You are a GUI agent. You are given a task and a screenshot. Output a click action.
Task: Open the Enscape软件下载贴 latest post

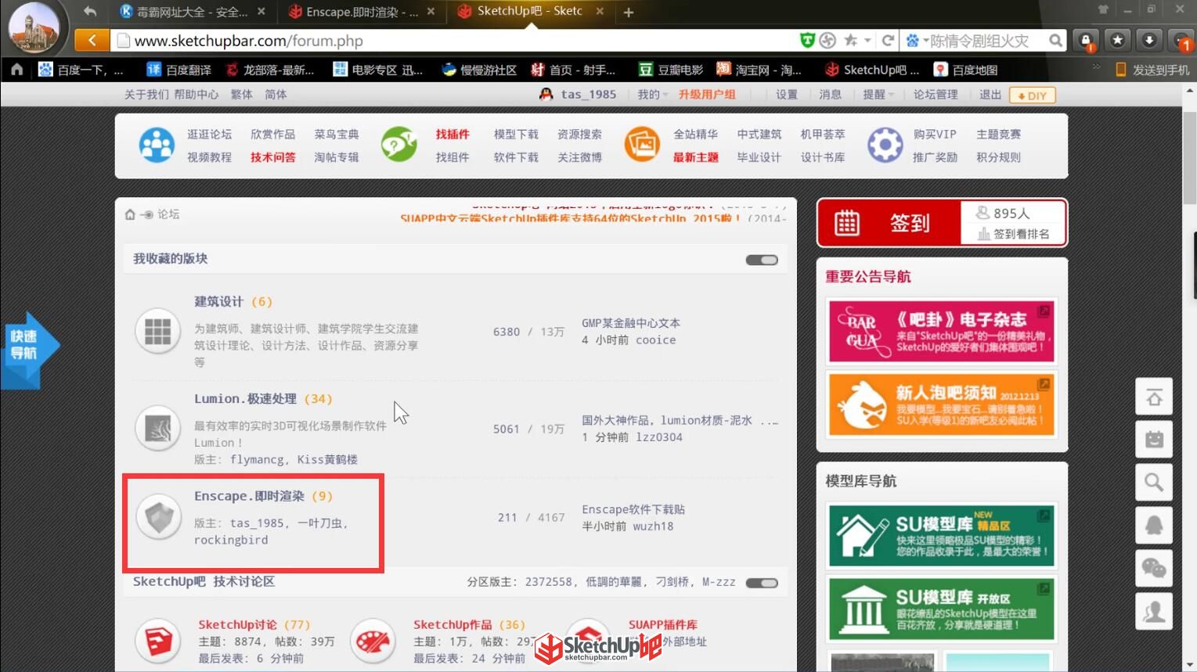(633, 509)
